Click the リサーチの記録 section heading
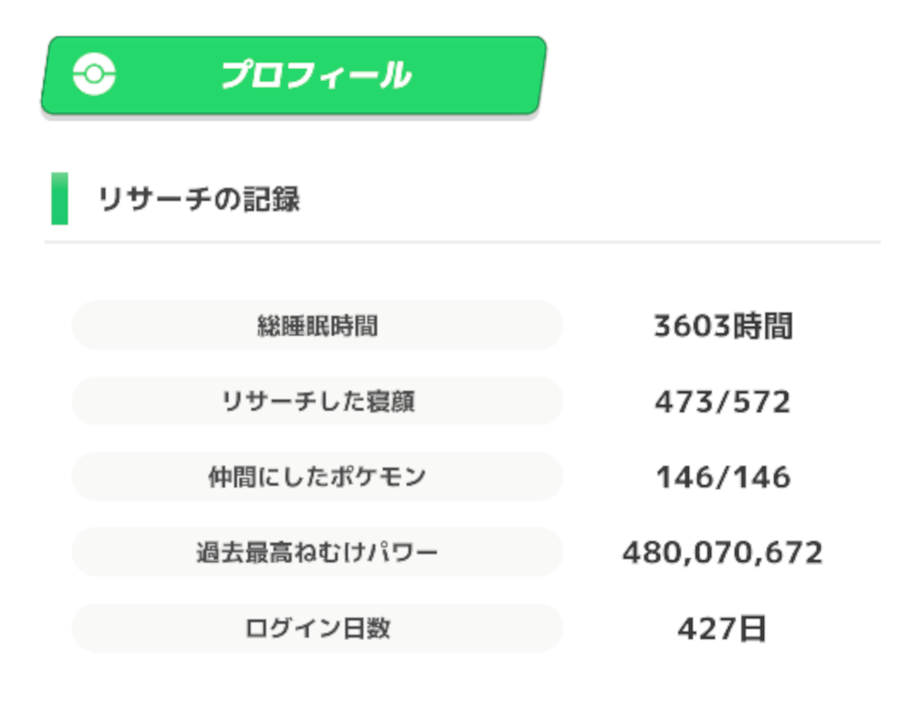Image resolution: width=922 pixels, height=718 pixels. [199, 199]
